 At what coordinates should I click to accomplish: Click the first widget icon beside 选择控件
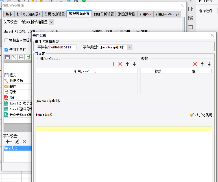click(x=191, y=9)
